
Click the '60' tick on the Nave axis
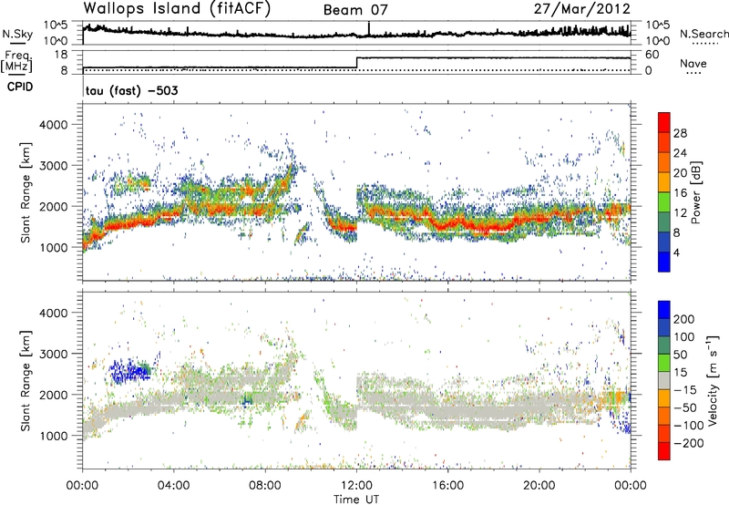(x=652, y=55)
